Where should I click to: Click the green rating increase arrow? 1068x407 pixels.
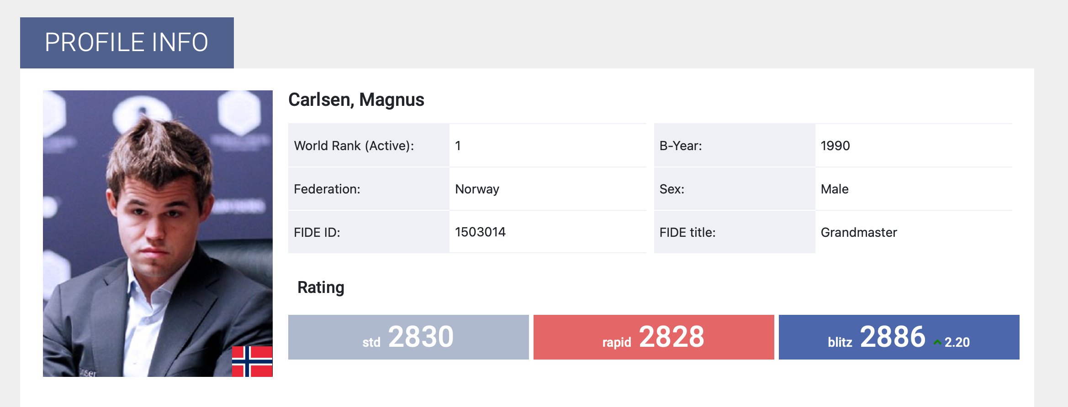tap(937, 342)
